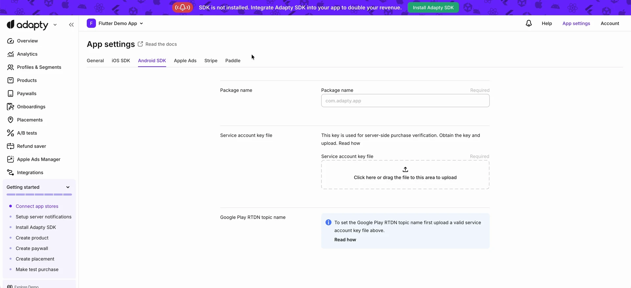Go to Setup server notifications step
This screenshot has height=288, width=631.
click(x=43, y=217)
